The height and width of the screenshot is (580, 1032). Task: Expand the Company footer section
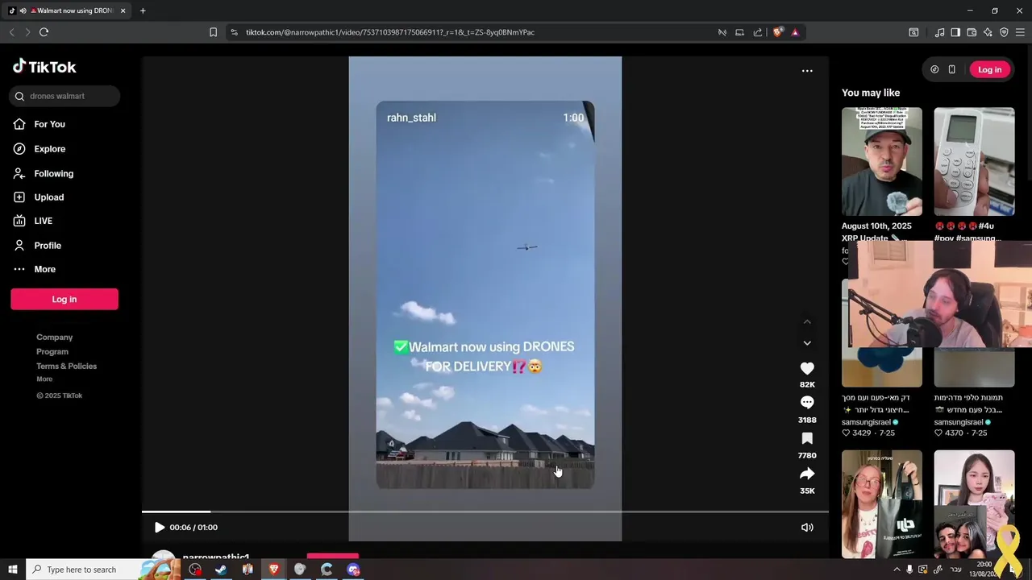click(x=54, y=338)
